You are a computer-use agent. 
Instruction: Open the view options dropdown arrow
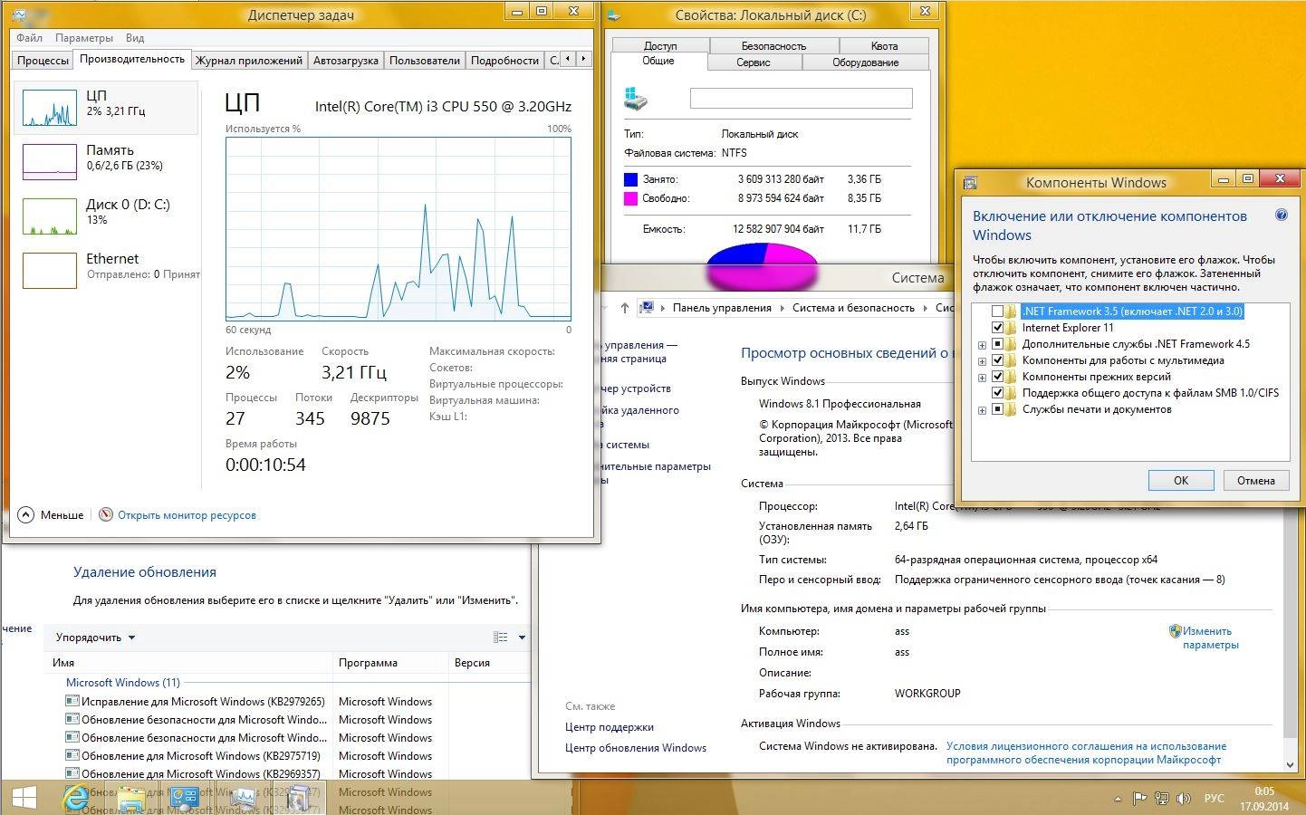point(522,638)
